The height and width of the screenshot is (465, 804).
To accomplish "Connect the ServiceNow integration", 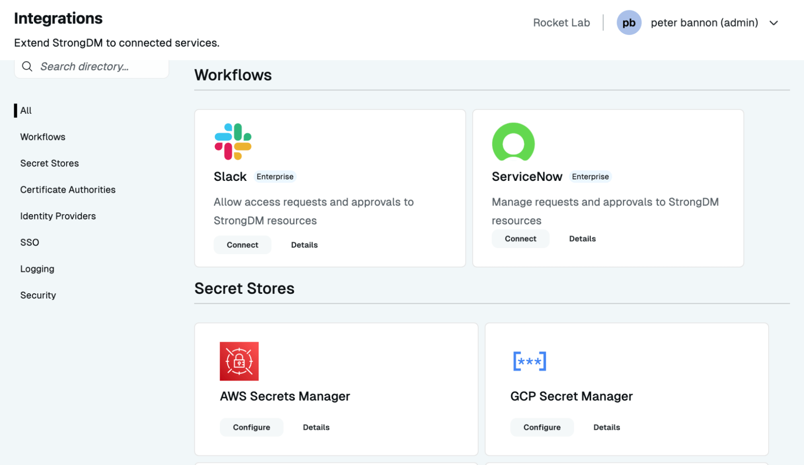I will (520, 238).
